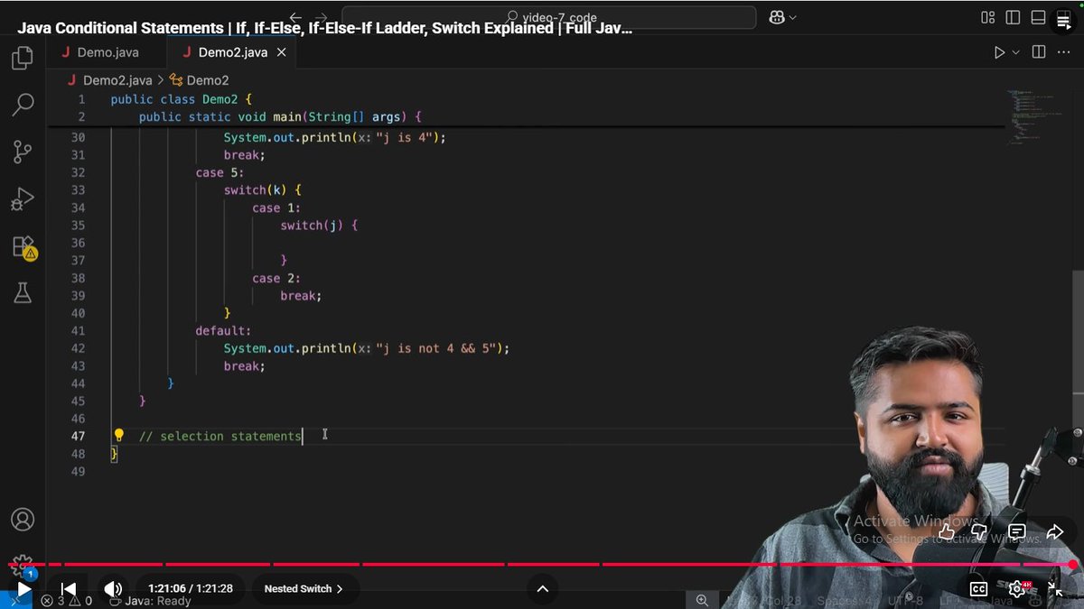Toggle the bottom panel layout icon

pyautogui.click(x=1038, y=17)
